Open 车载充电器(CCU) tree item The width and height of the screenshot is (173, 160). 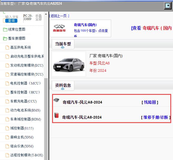[x=23, y=101]
